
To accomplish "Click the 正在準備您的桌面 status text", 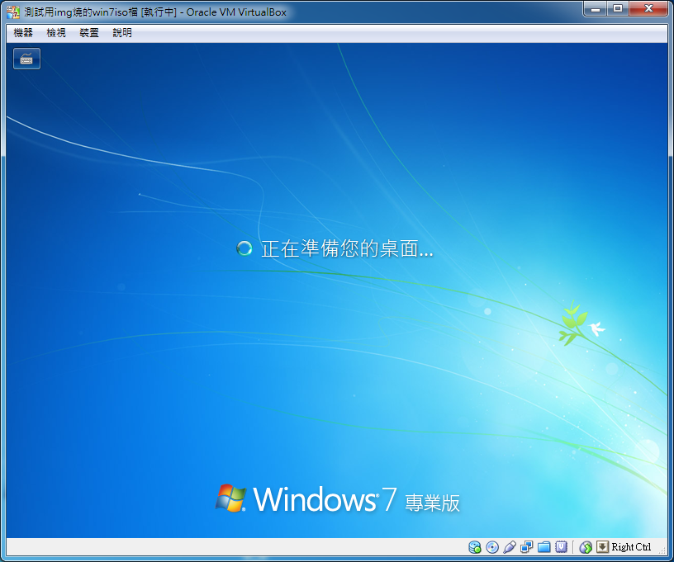I will pyautogui.click(x=347, y=248).
